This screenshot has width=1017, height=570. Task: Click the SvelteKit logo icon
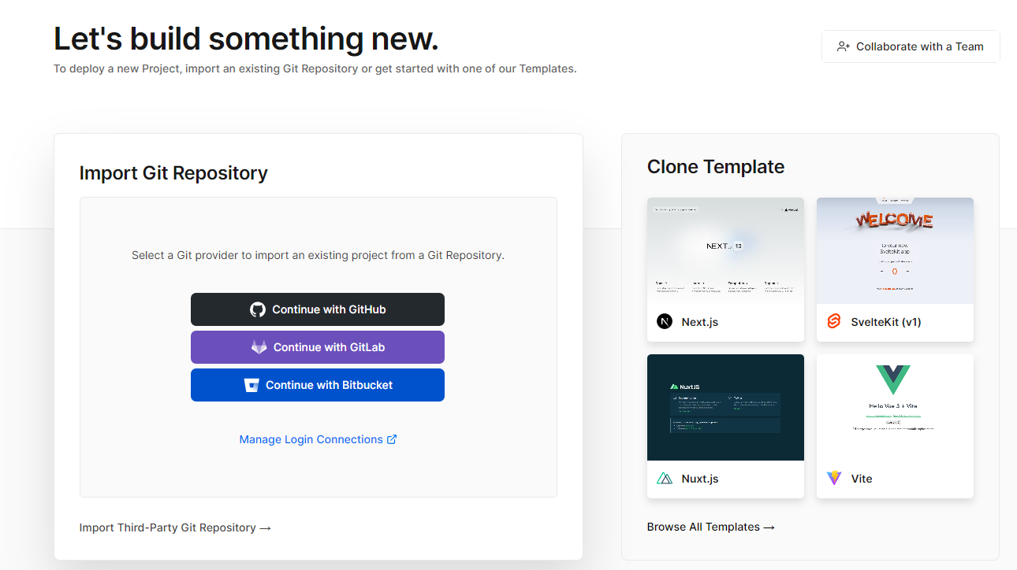tap(834, 322)
